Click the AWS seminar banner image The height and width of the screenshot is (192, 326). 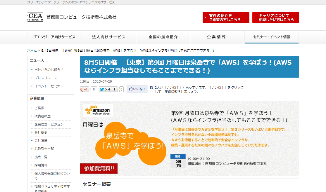click(189, 138)
